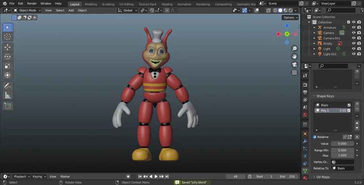
Task: Open the Global transform orientation dropdown
Action: point(127,10)
